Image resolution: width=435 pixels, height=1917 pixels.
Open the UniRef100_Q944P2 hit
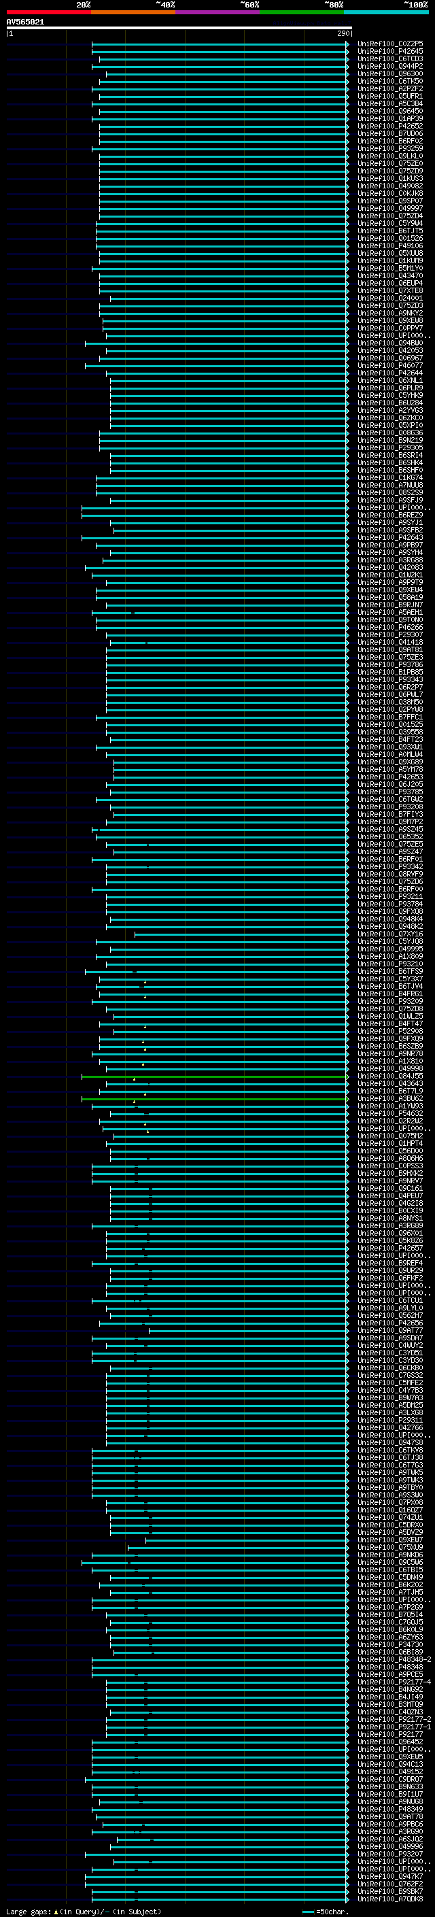[x=390, y=66]
